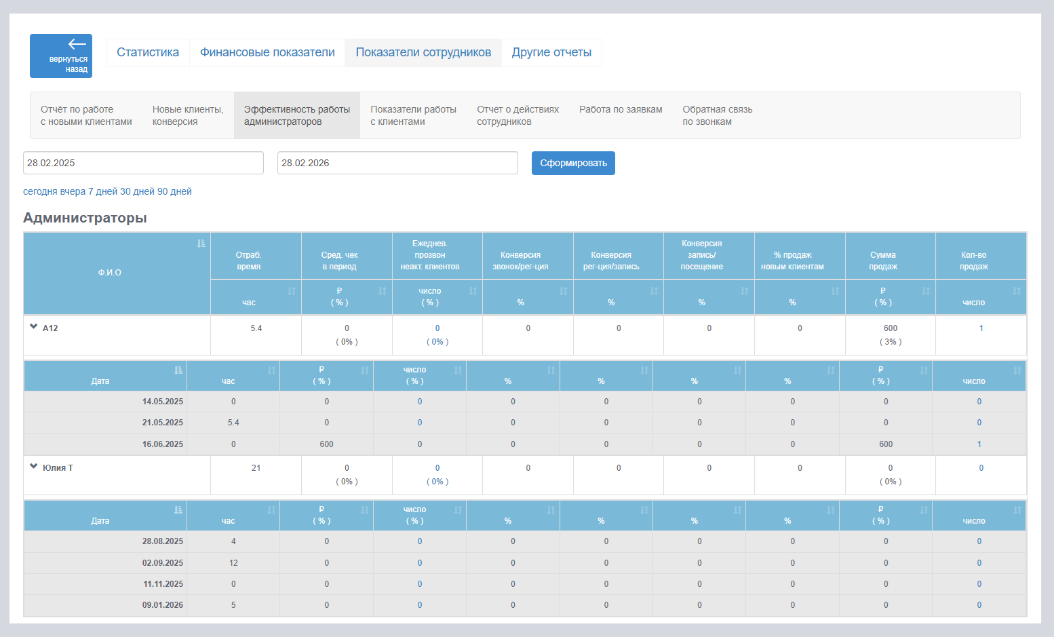Click A12 sales sum 600 (3%)

[891, 335]
